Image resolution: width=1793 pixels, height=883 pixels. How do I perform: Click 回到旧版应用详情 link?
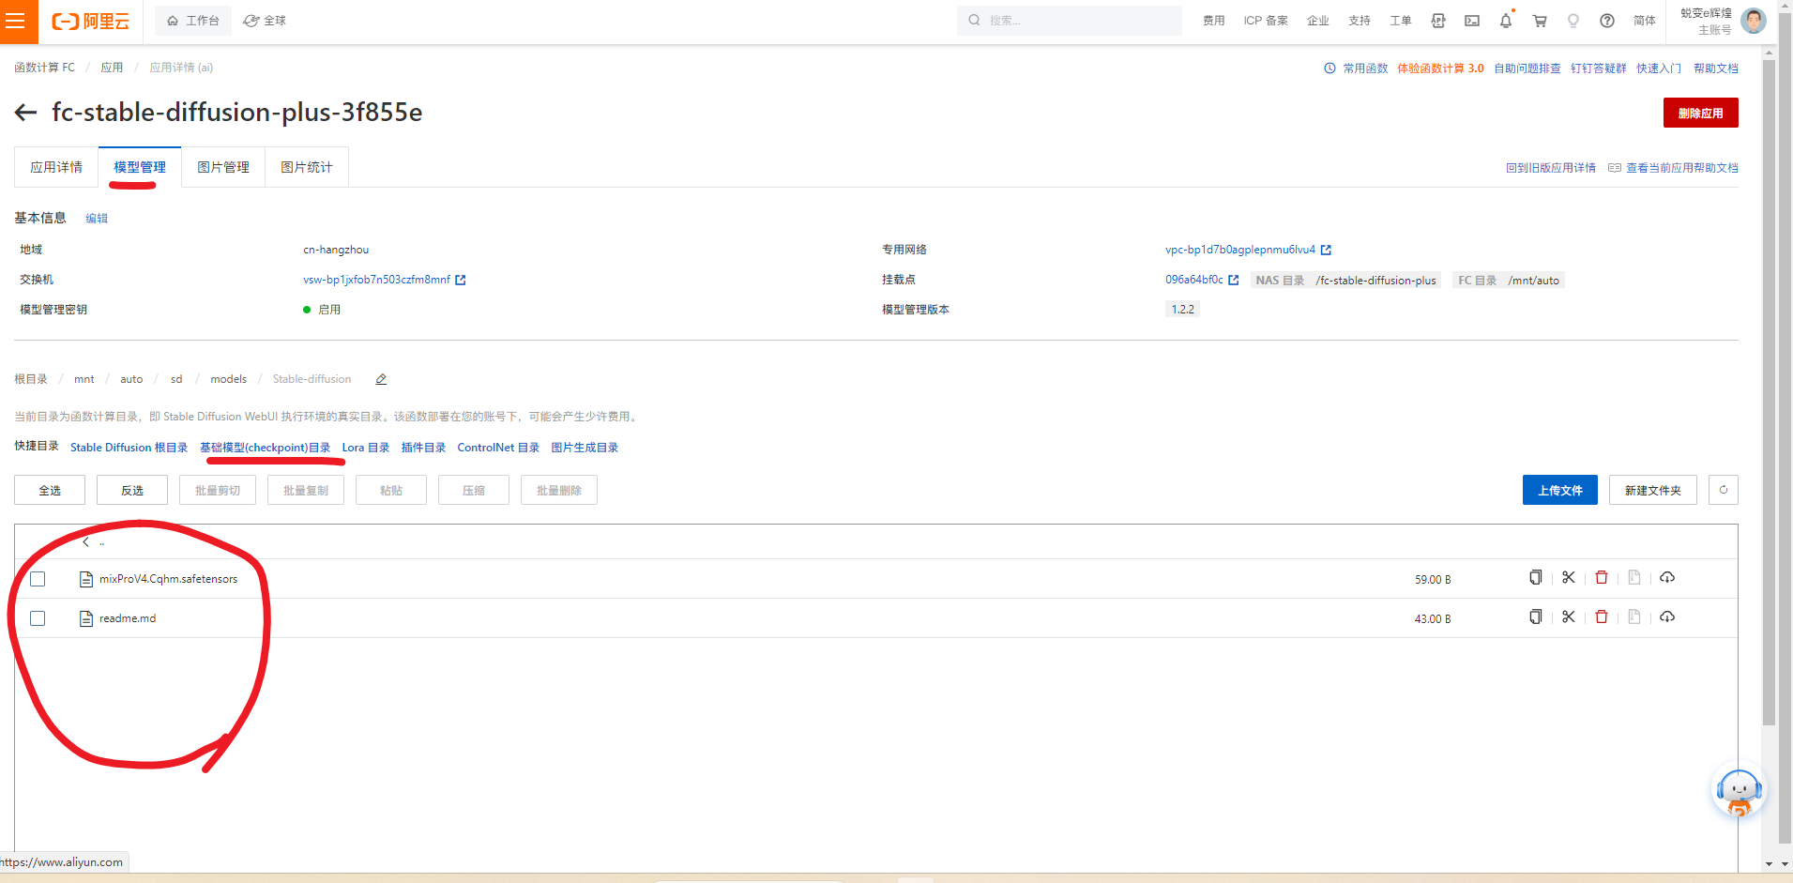coord(1551,168)
